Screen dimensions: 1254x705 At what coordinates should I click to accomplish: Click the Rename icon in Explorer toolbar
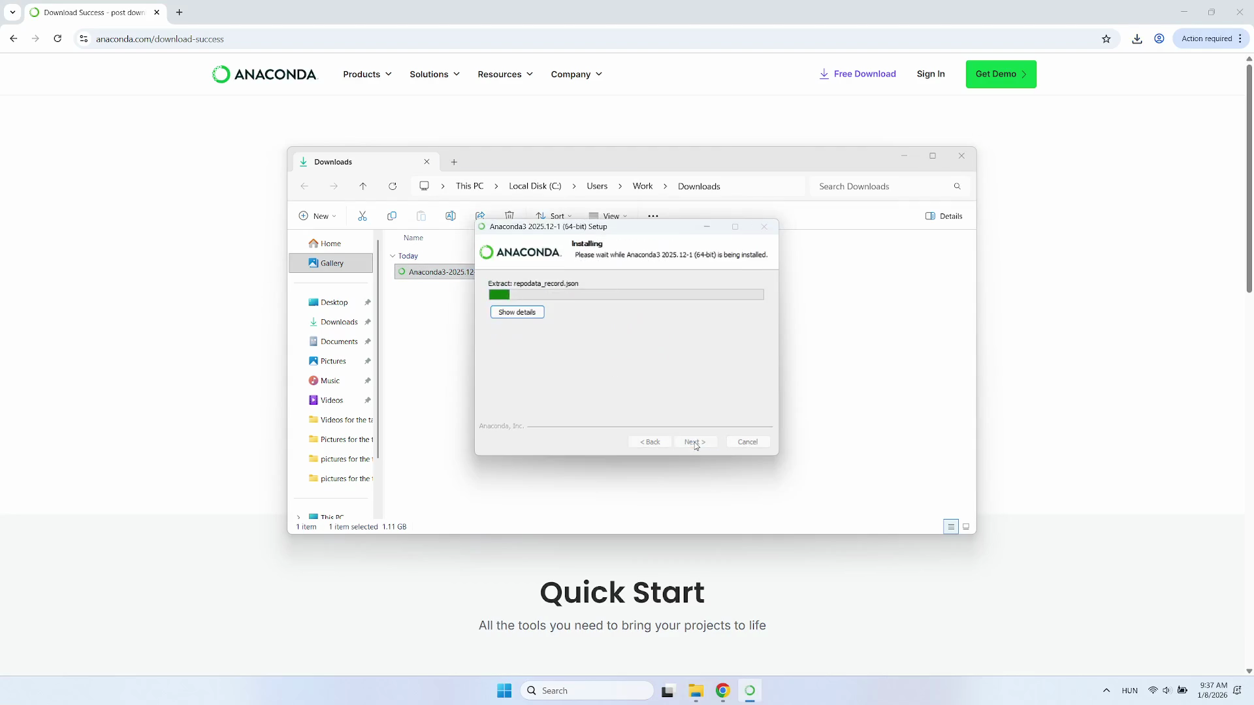pos(451,216)
